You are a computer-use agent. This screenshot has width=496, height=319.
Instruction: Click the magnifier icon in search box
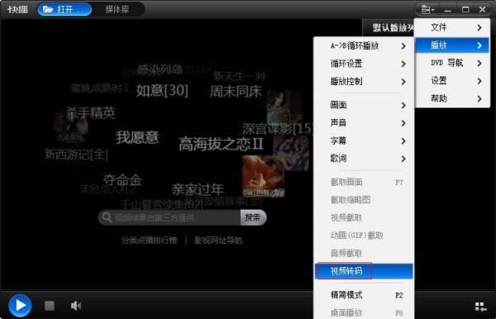(107, 217)
